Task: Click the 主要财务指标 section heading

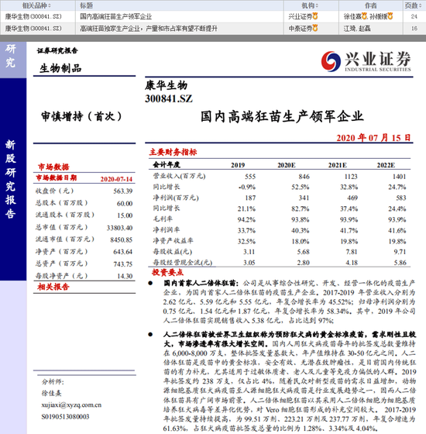Action: (173, 152)
